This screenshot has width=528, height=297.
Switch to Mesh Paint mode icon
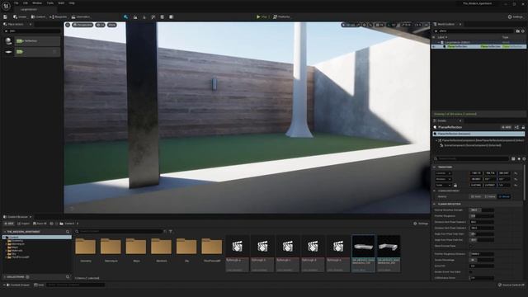pyautogui.click(x=153, y=16)
